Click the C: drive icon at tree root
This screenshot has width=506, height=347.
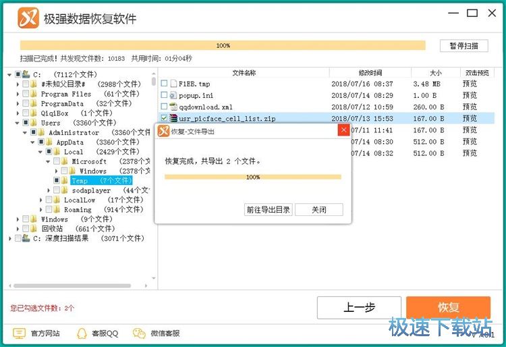(x=26, y=74)
